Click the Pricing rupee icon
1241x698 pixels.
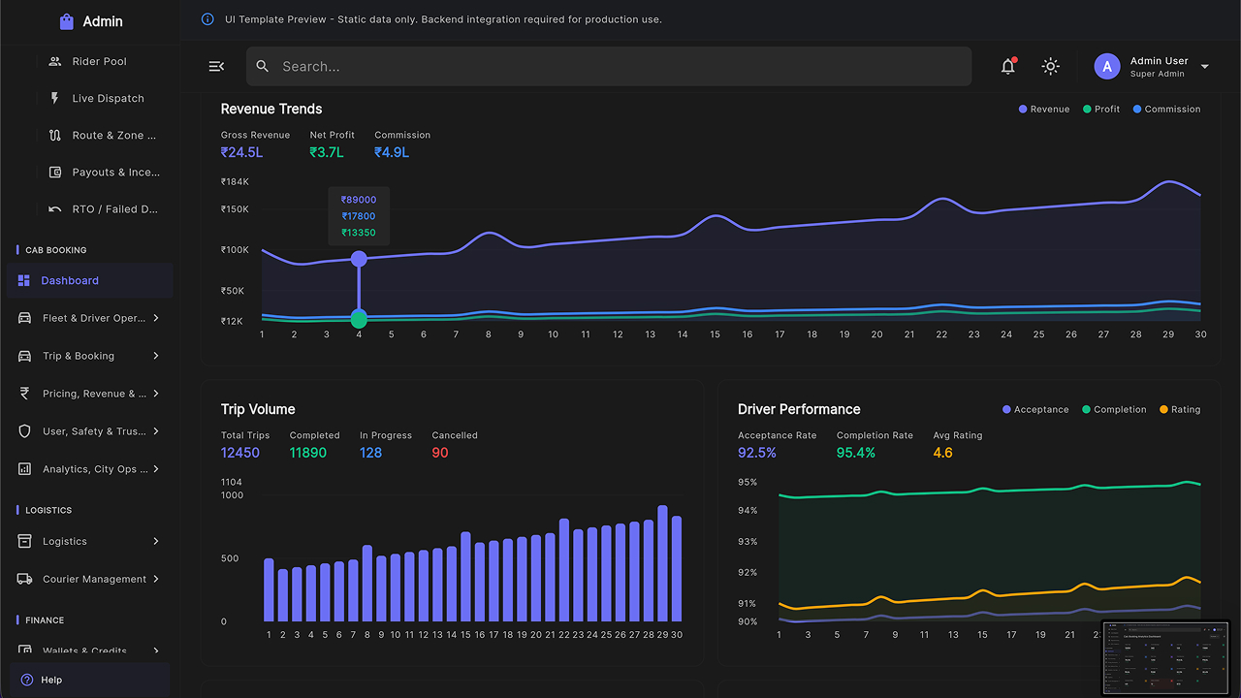(x=24, y=394)
